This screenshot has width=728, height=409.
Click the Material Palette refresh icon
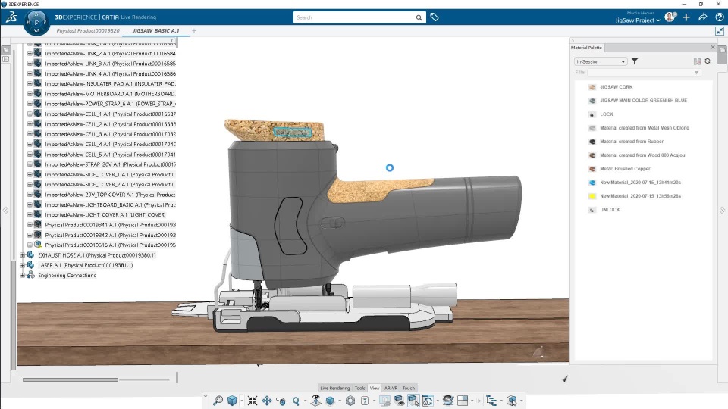point(707,61)
